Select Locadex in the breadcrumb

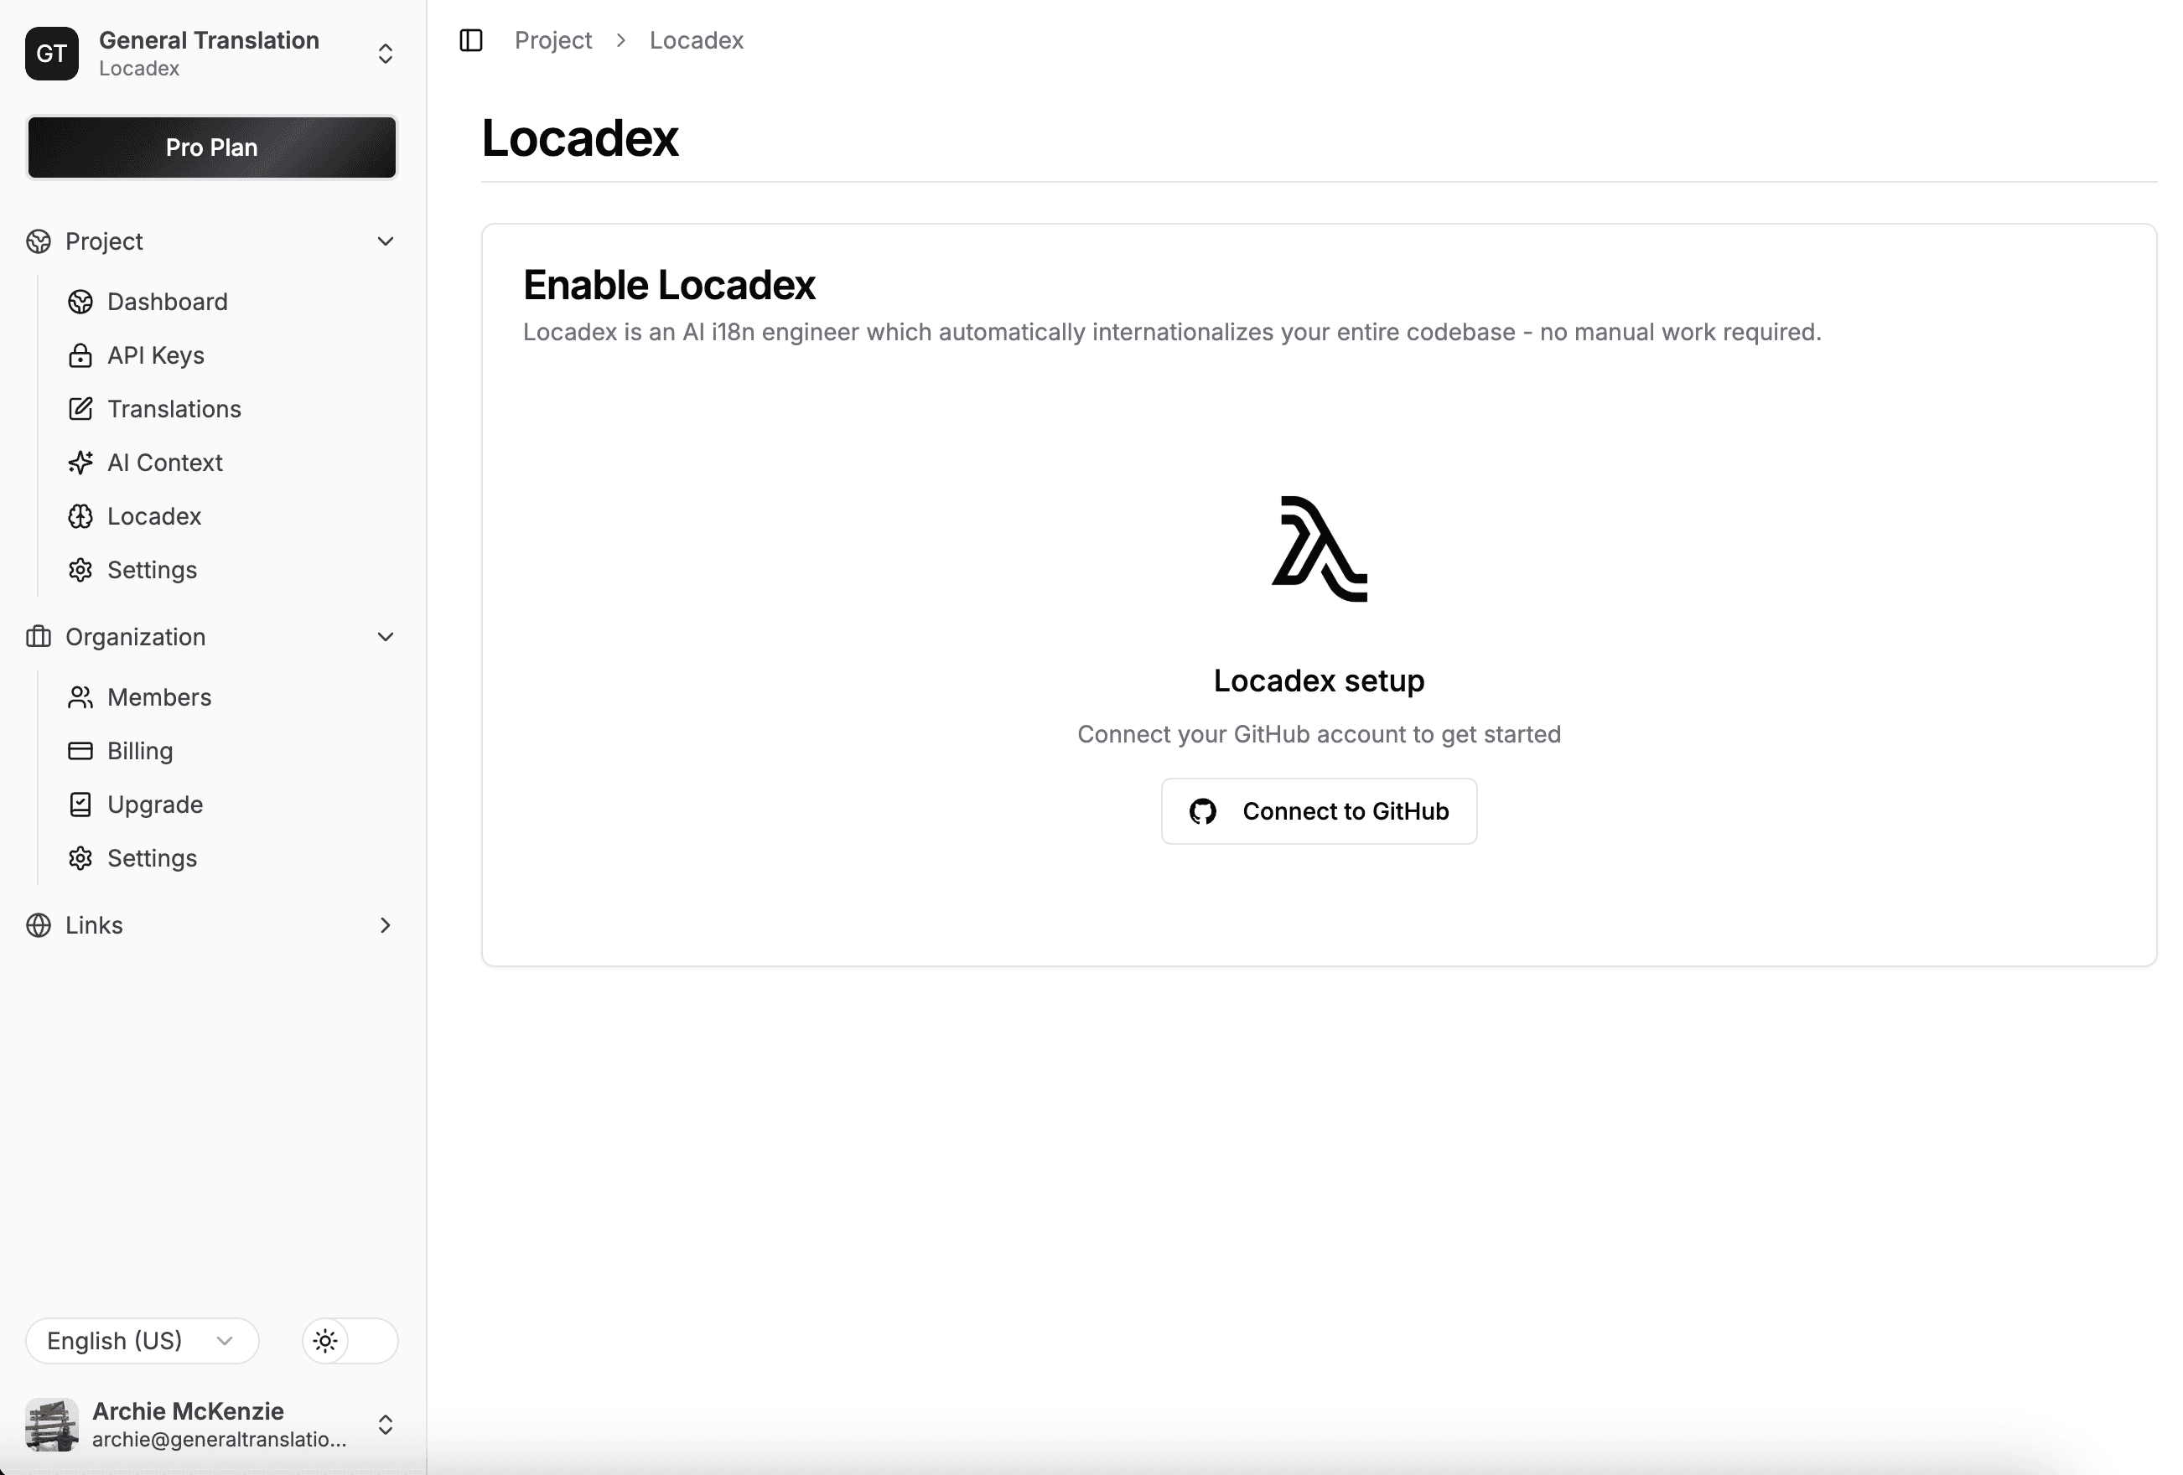point(696,39)
